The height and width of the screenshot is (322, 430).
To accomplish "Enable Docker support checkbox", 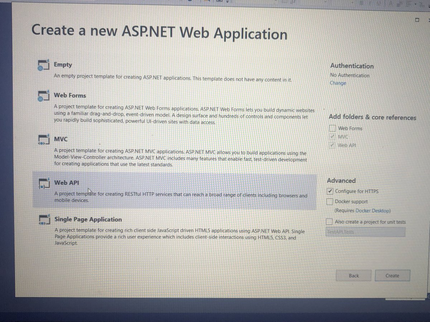I will click(x=330, y=202).
